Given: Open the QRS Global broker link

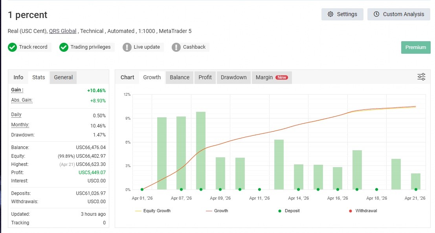Looking at the screenshot, I should (63, 31).
